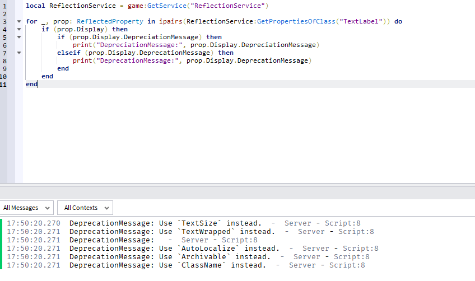The width and height of the screenshot is (475, 281).
Task: Click the 'Script:8' link on the ClassName output row
Action: [x=347, y=265]
